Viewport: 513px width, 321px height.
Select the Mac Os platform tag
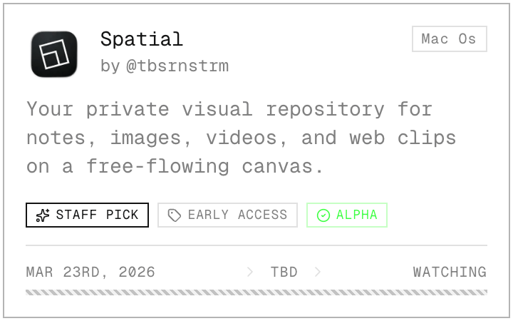pos(449,39)
